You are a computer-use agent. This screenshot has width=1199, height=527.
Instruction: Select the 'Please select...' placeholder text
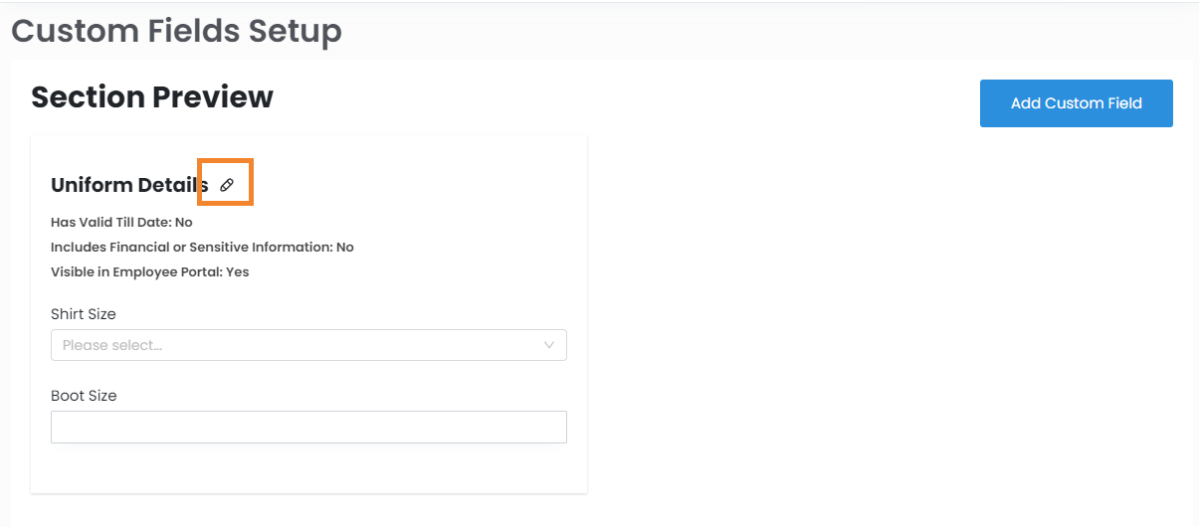[112, 345]
